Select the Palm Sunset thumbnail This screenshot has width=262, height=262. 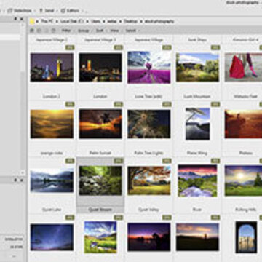[x=100, y=124]
